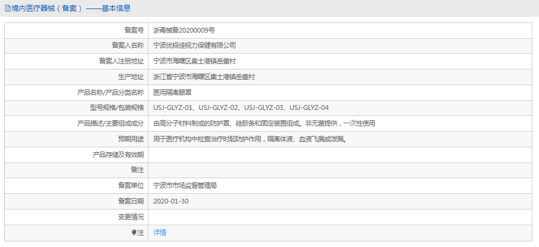Open the 详情 link
Image resolution: width=539 pixels, height=247 pixels.
160,233
